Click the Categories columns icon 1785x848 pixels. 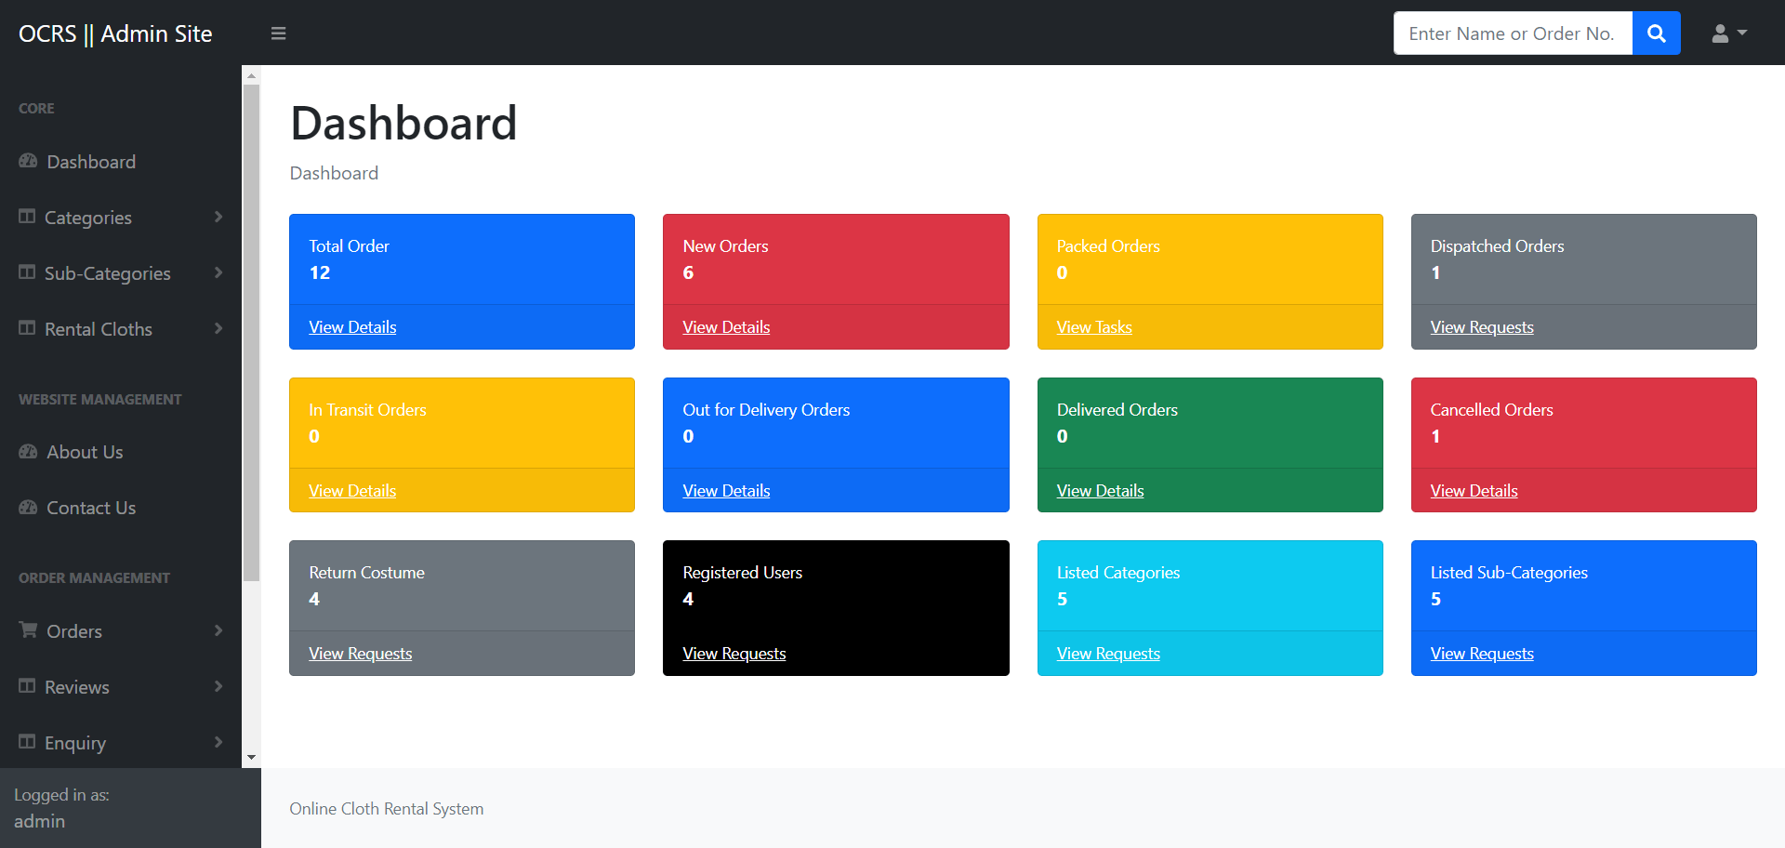tap(27, 217)
